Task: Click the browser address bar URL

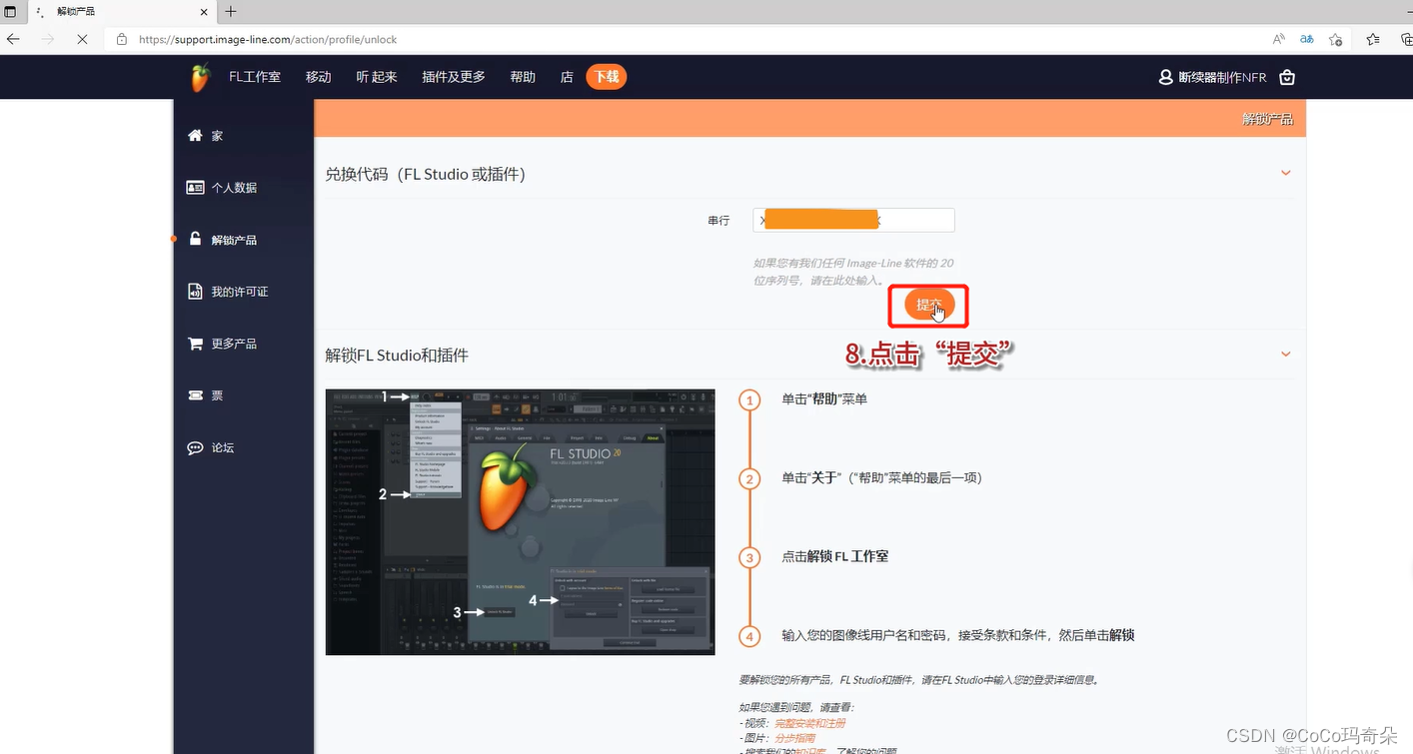Action: [x=268, y=39]
